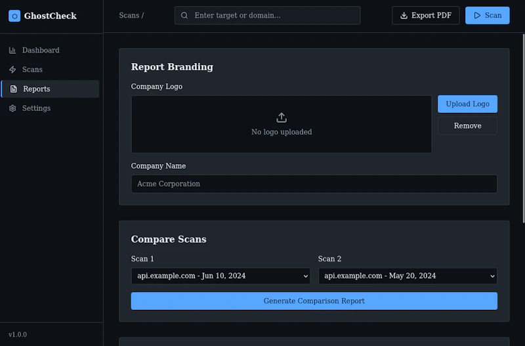
Task: Open Settings from the sidebar
Action: [51, 108]
